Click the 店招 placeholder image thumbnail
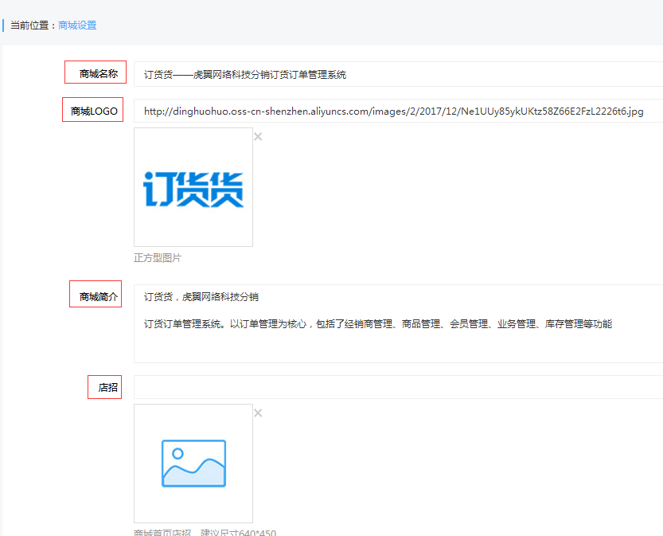This screenshot has height=536, width=663. click(x=193, y=464)
